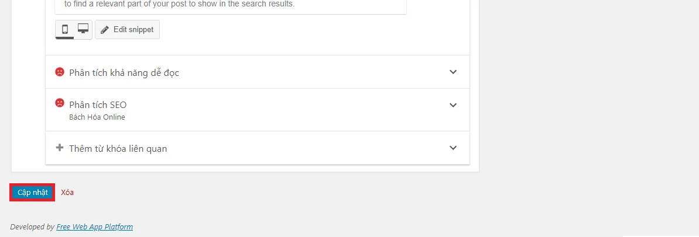Open the Free Web App Platform link
Screen dimensions: 699x237
[94, 226]
